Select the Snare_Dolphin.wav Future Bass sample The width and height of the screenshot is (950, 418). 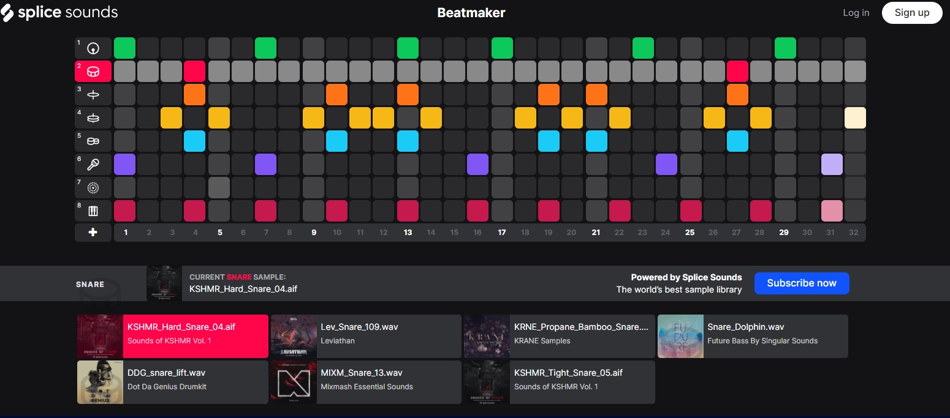click(752, 335)
